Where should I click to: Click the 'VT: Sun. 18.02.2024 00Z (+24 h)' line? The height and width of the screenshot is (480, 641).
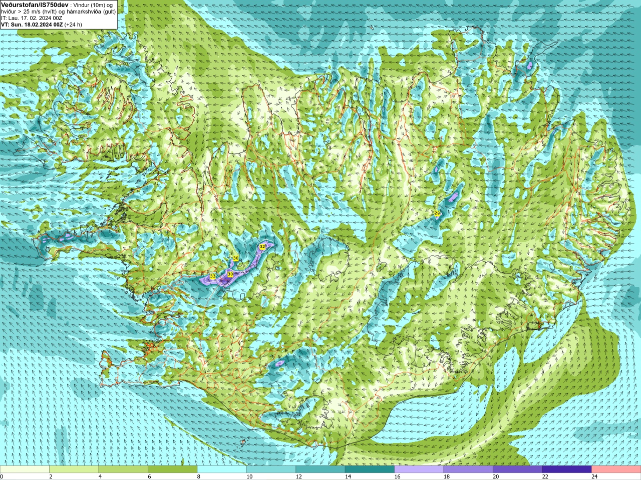(x=42, y=24)
